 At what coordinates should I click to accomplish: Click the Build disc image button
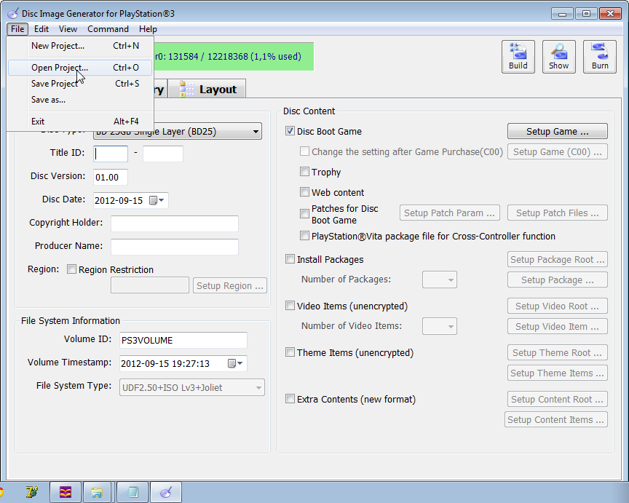point(518,57)
